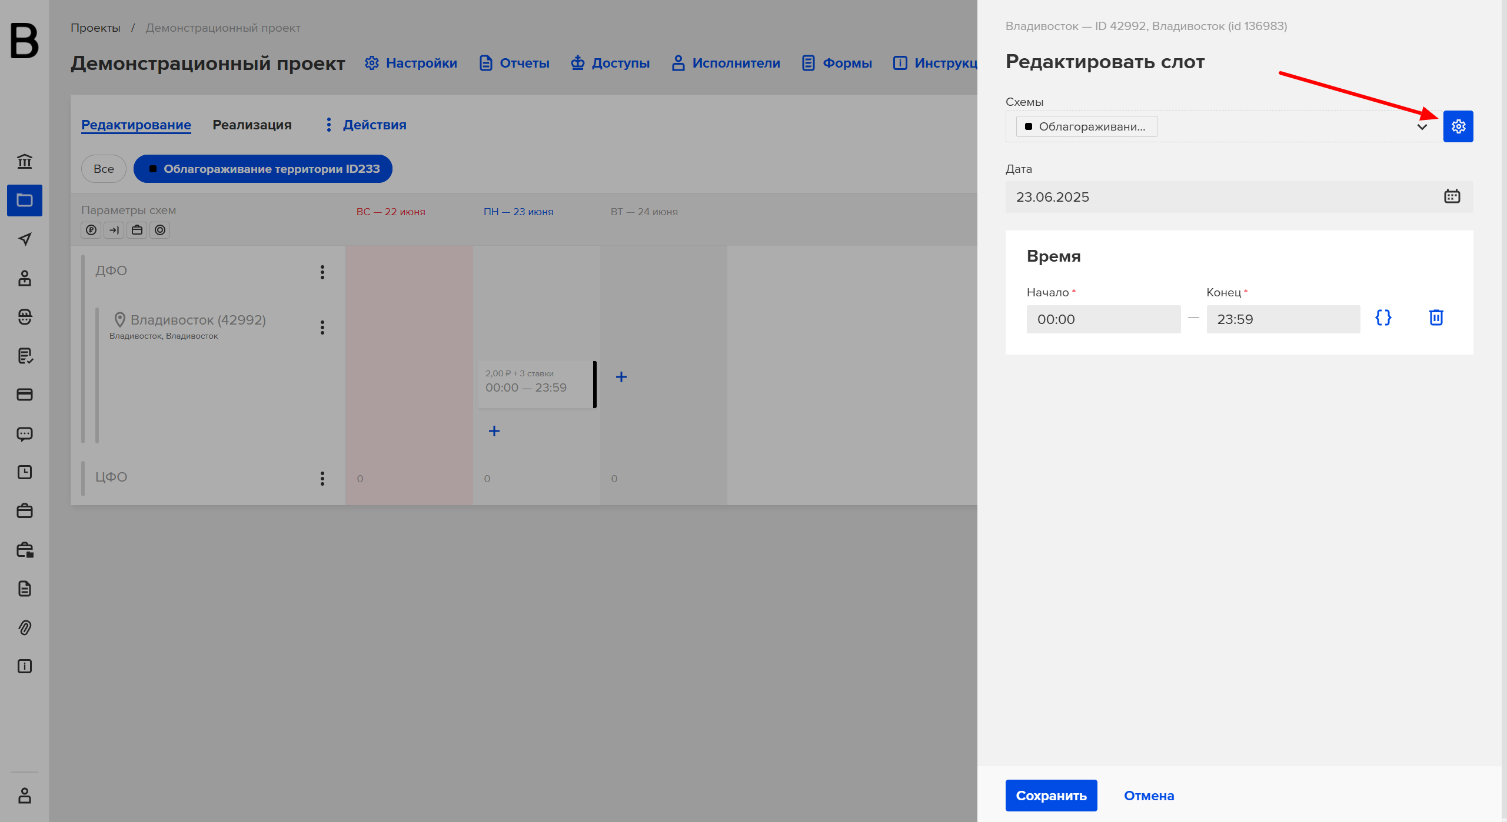The image size is (1507, 822).
Task: Open the Отчеты project section
Action: tap(514, 63)
